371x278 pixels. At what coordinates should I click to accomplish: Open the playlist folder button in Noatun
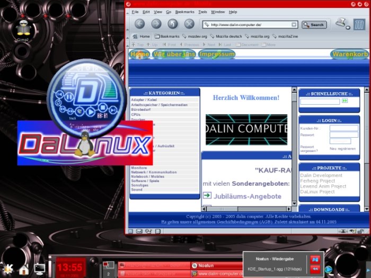pyautogui.click(x=79, y=111)
